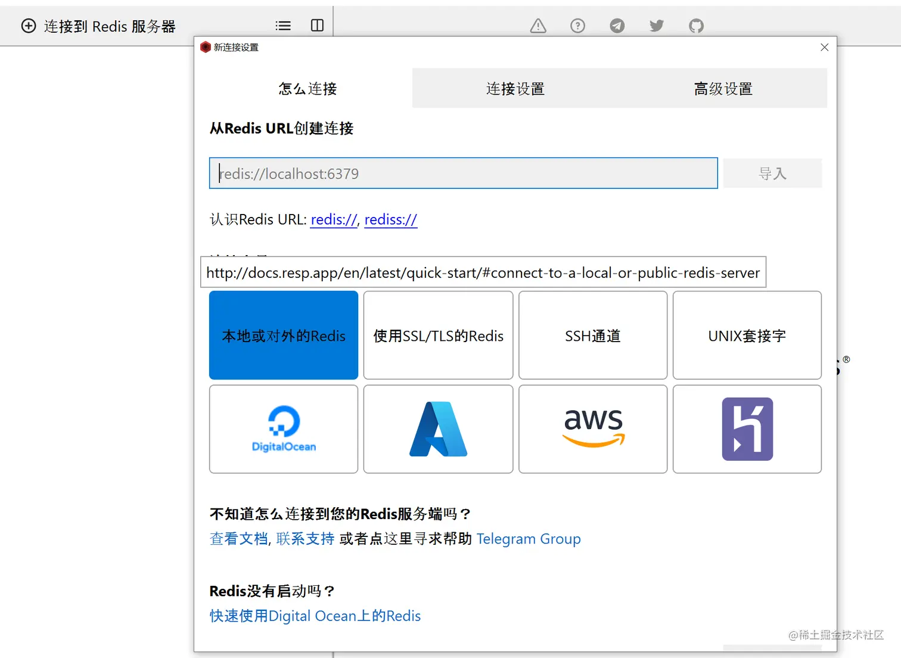Open the 联系支持 support link
901x658 pixels.
click(x=305, y=539)
